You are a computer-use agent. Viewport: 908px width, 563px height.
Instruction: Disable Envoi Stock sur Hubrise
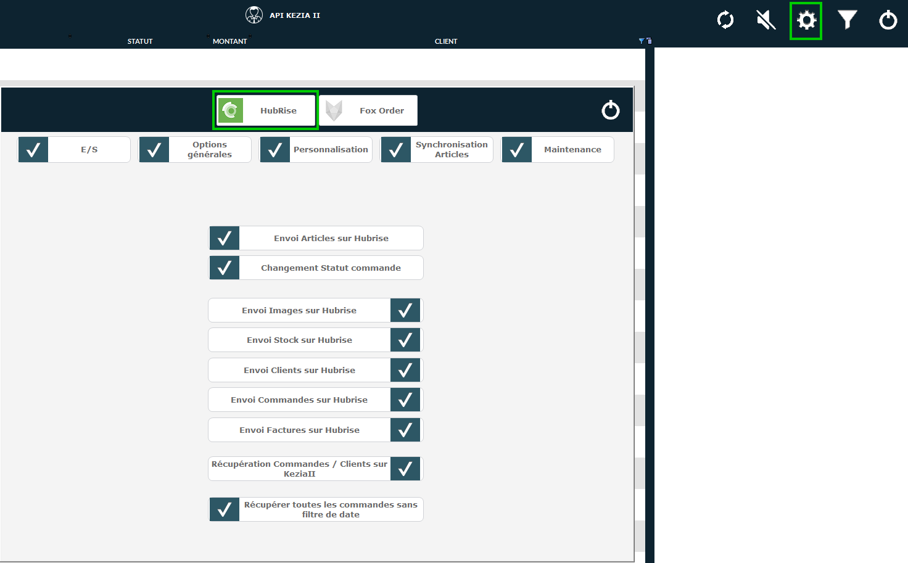click(x=405, y=340)
